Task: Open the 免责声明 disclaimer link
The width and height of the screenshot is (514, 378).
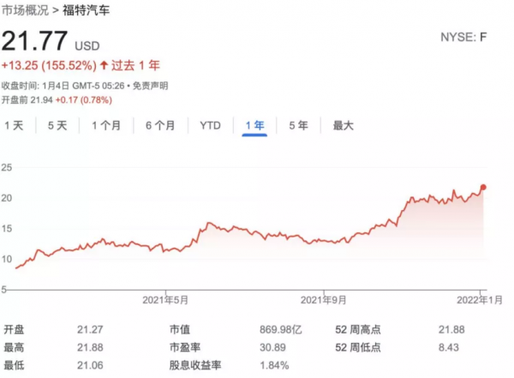Action: pyautogui.click(x=151, y=86)
